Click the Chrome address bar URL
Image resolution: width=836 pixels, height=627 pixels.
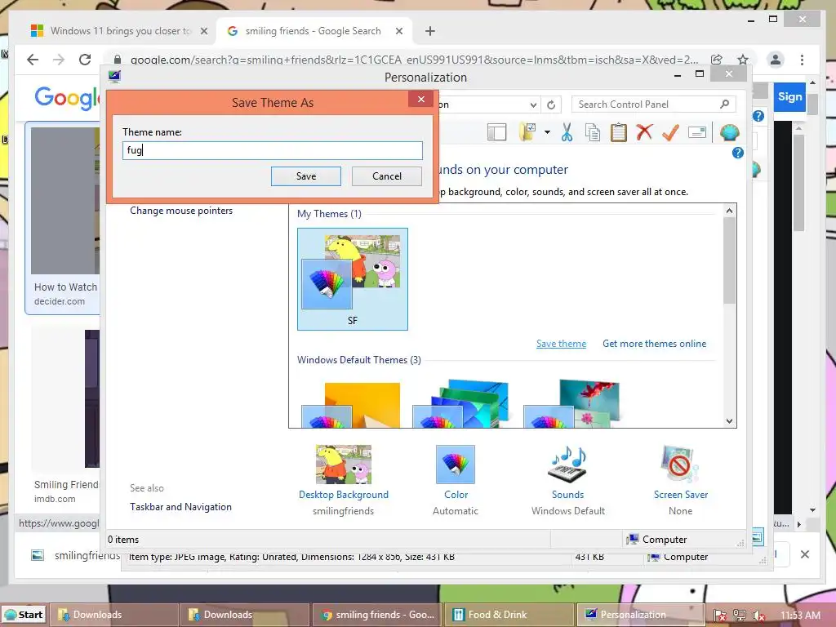[x=414, y=60]
